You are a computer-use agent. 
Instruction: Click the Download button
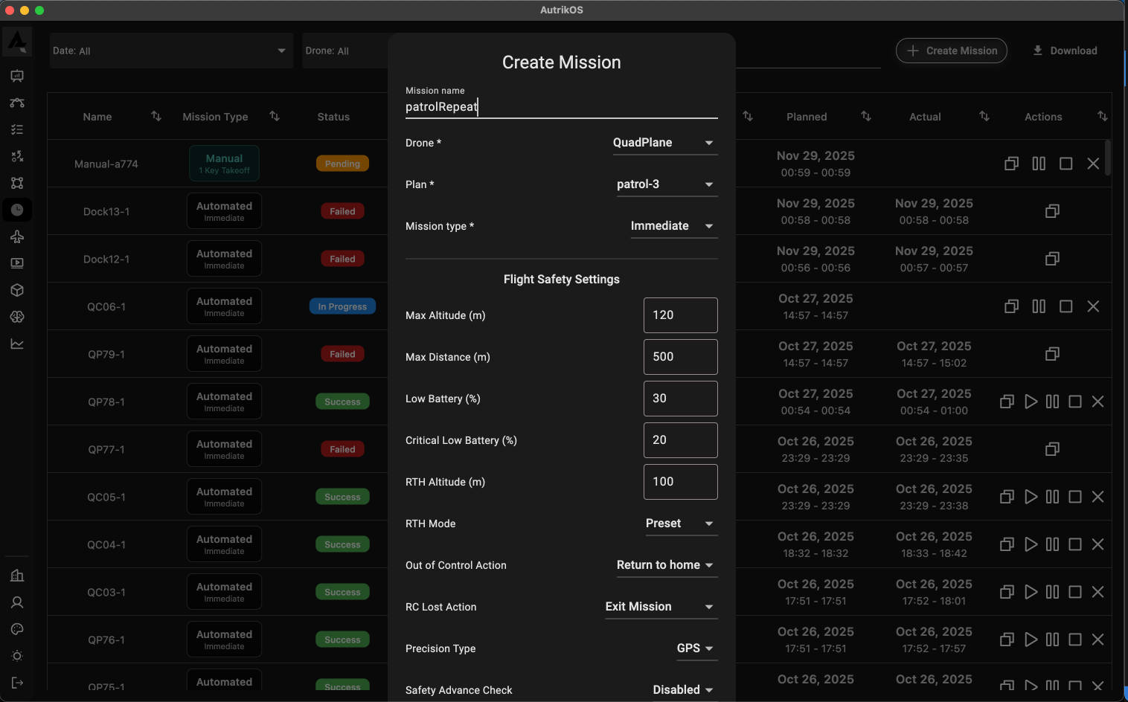1065,51
